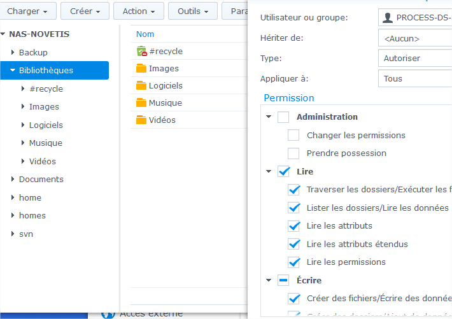Enable the Administration permission checkbox
This screenshot has height=319, width=452.
click(283, 117)
